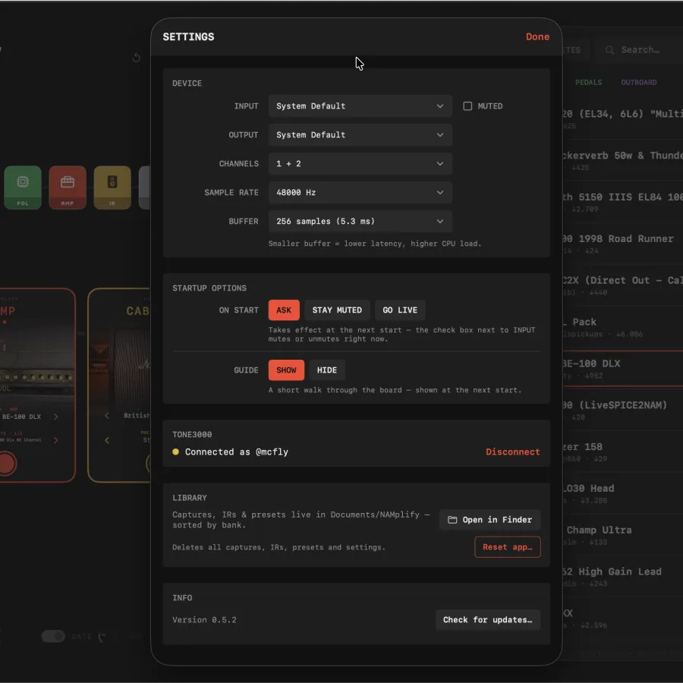Click Done to close Settings

pos(537,37)
